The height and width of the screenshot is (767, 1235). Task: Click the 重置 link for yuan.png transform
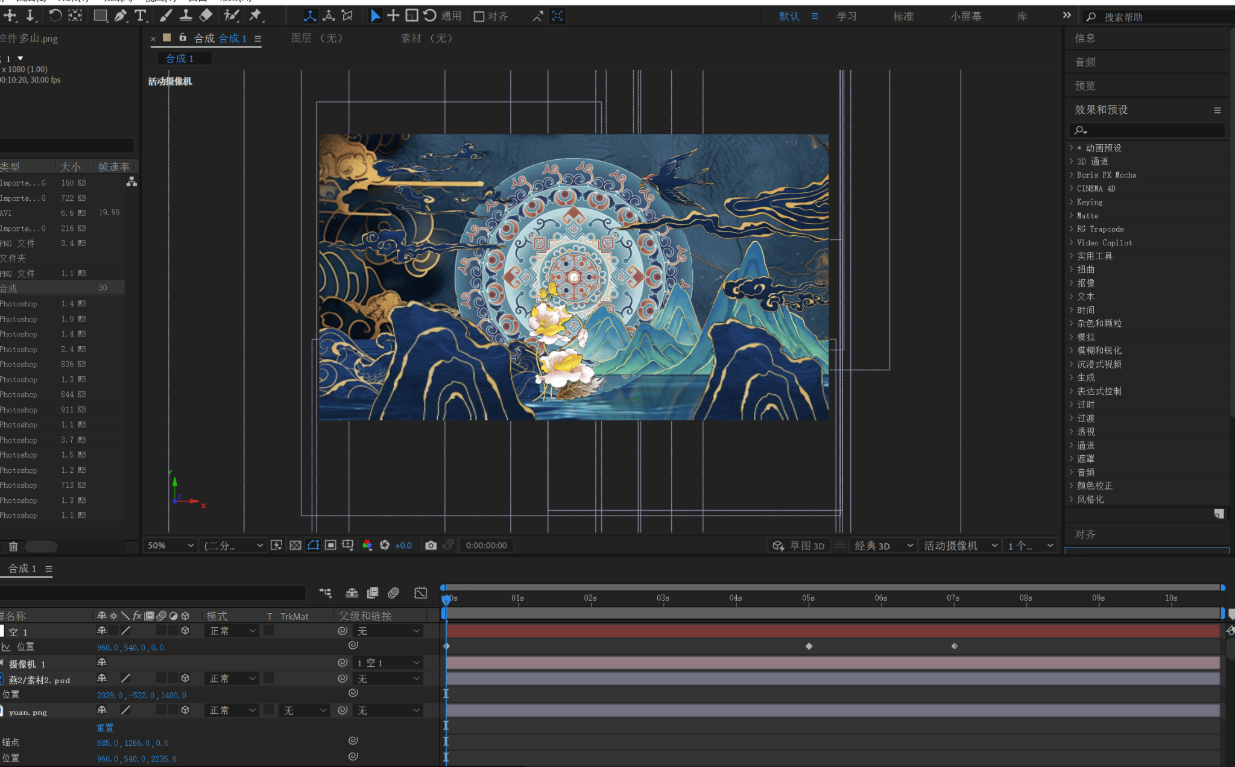105,727
